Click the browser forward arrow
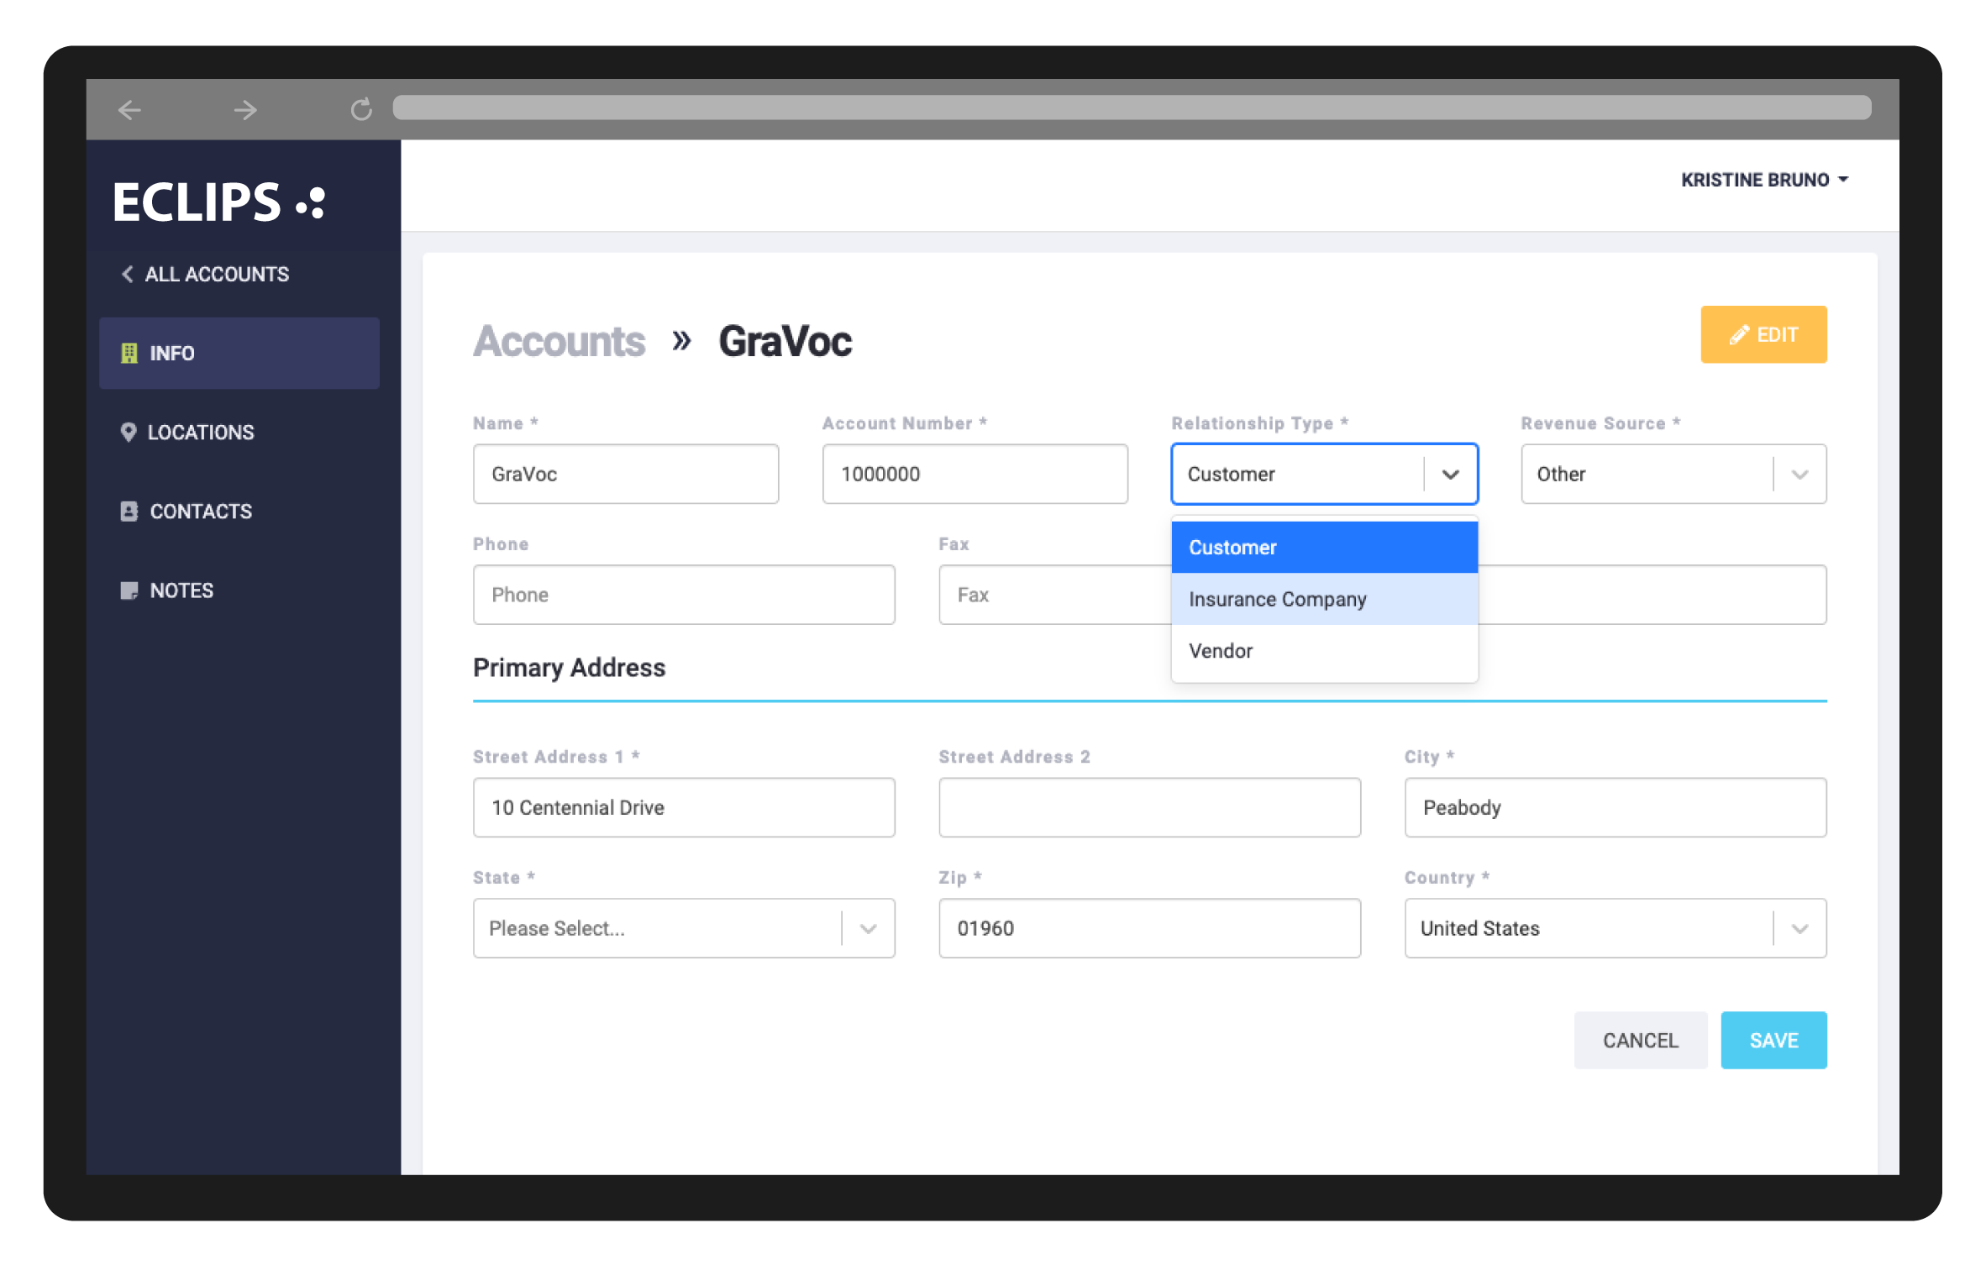1986x1265 pixels. point(245,109)
